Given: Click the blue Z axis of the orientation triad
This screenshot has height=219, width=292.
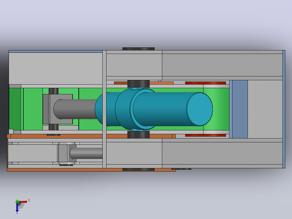Looking at the screenshot, I should tap(17, 207).
